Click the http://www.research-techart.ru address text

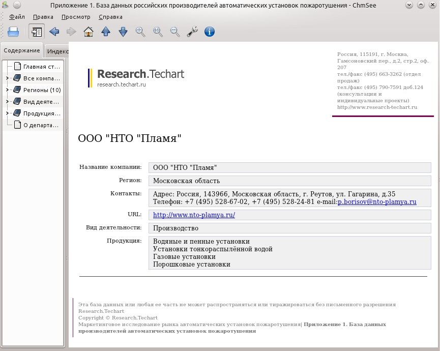coord(377,107)
